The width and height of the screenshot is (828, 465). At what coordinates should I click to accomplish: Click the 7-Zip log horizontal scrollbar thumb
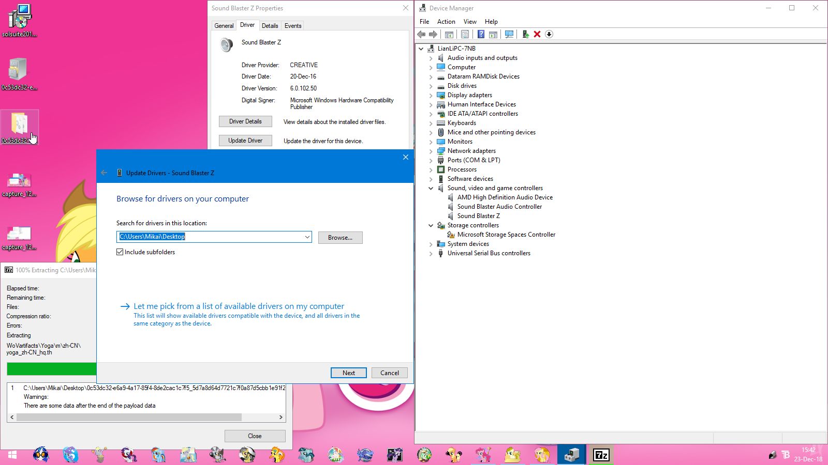click(129, 417)
